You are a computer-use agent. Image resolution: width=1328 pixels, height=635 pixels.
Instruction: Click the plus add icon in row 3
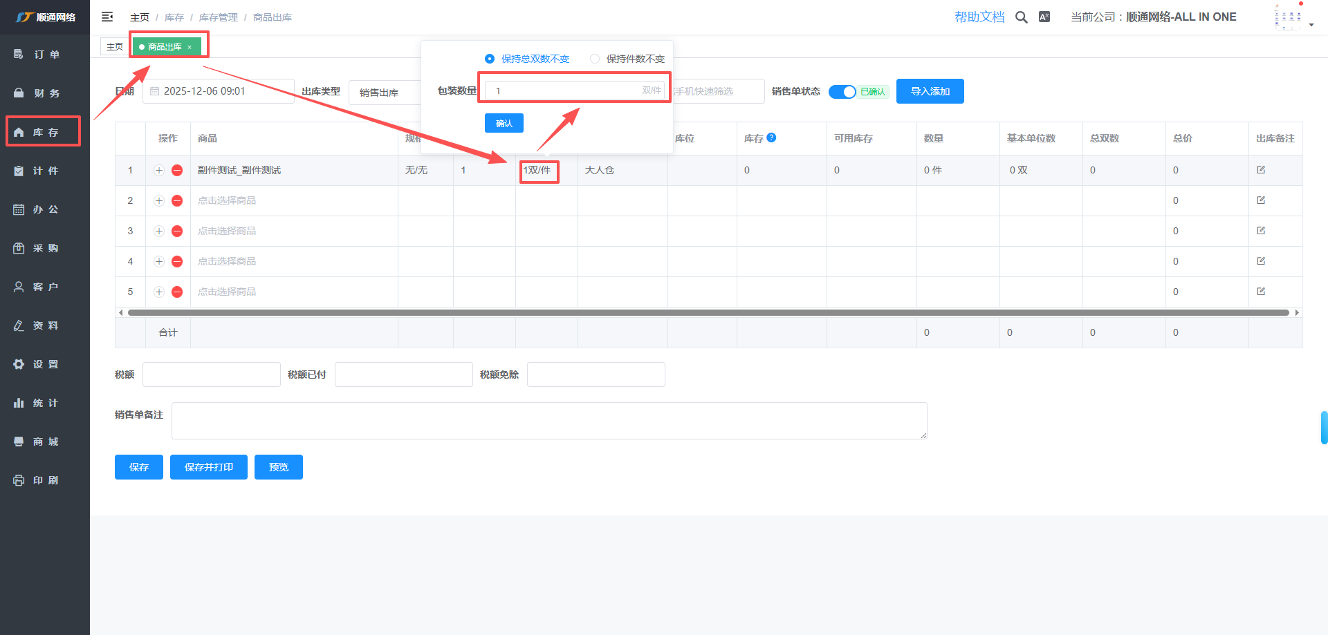pos(159,231)
